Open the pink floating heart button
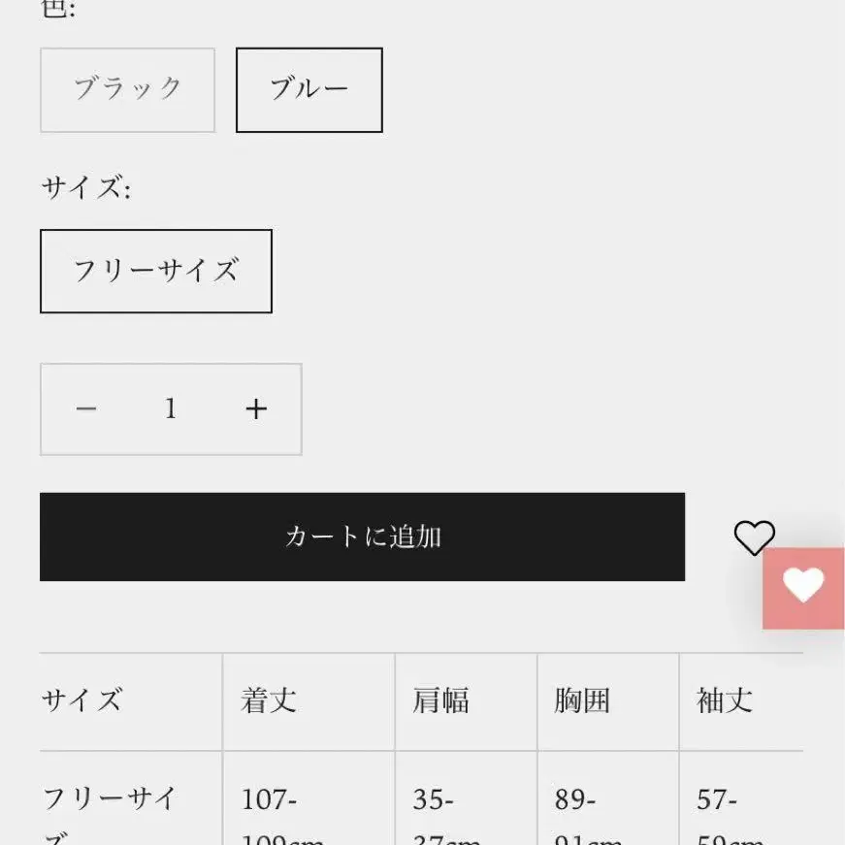This screenshot has width=845, height=845. [803, 587]
